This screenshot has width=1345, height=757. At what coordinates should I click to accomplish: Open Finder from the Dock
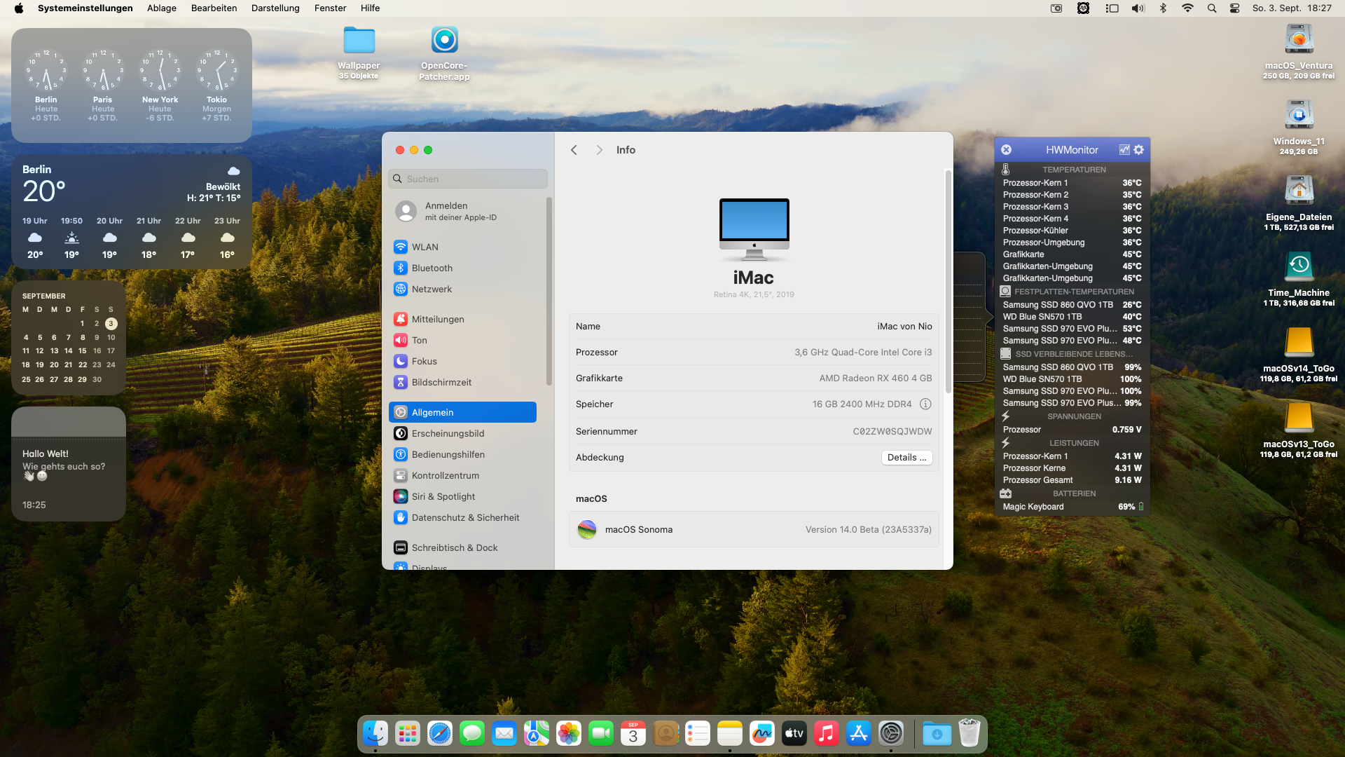375,734
